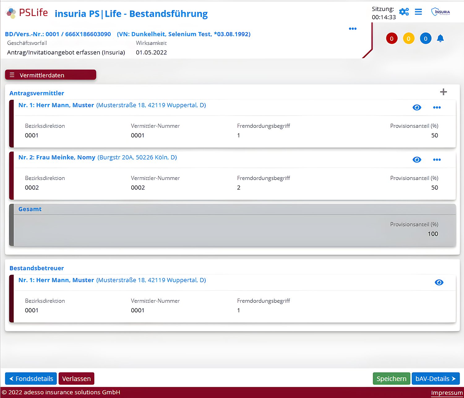Click the BD/Vers.-Nr. contract header link
The image size is (464, 398).
[128, 34]
